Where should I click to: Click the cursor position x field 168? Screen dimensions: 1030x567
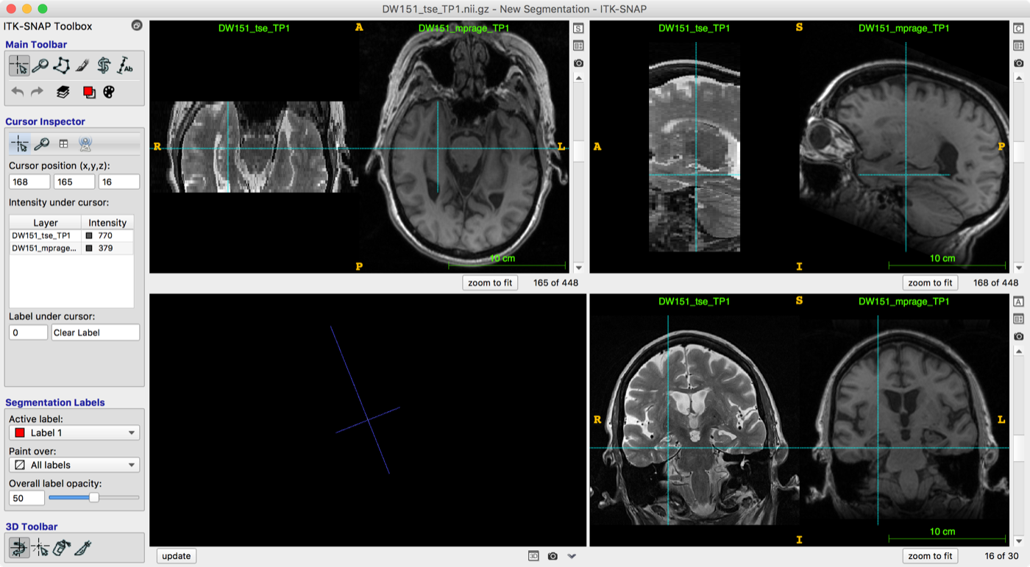29,182
